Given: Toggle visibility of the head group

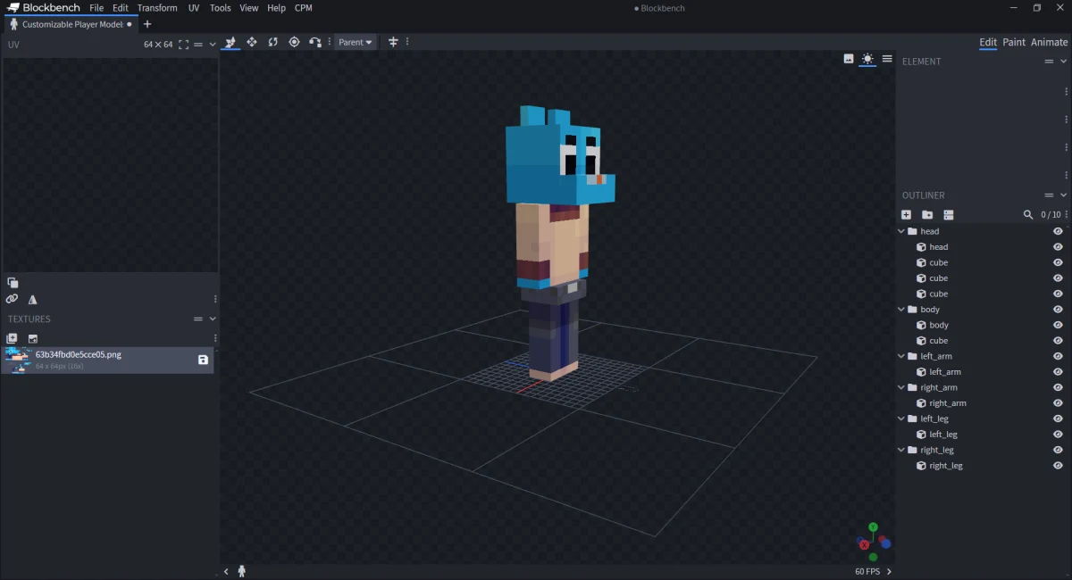Looking at the screenshot, I should tap(1058, 231).
